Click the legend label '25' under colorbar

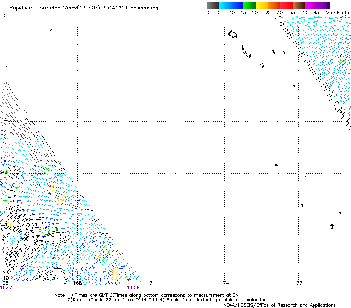click(x=268, y=13)
